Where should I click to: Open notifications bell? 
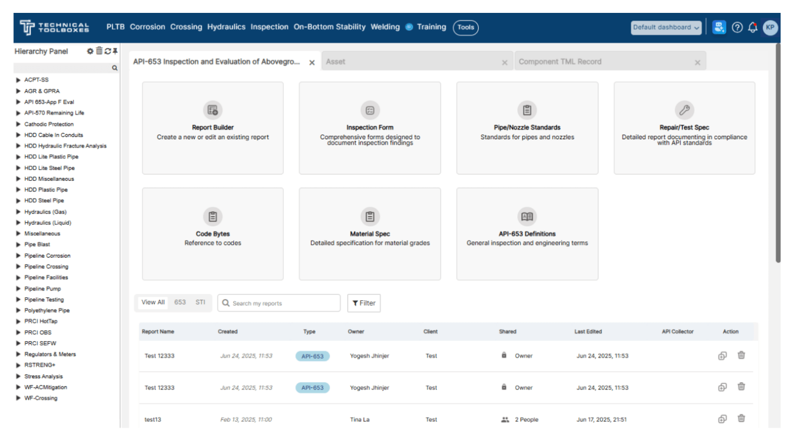[753, 27]
